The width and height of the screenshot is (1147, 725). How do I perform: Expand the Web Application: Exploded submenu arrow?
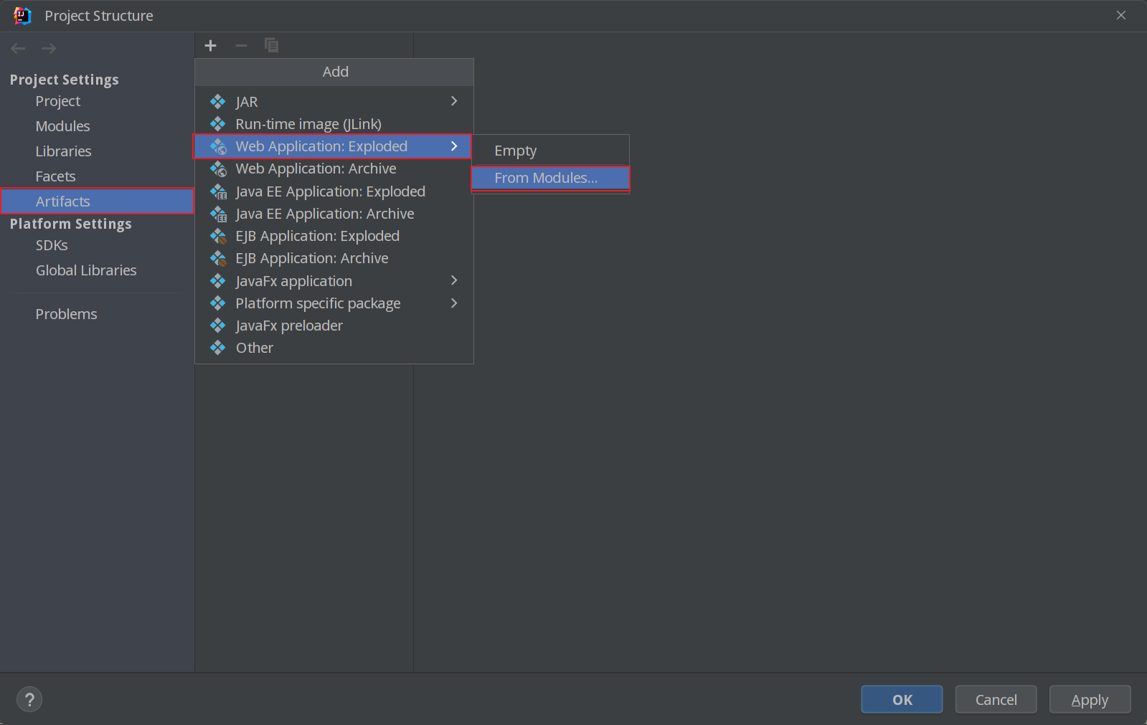454,146
